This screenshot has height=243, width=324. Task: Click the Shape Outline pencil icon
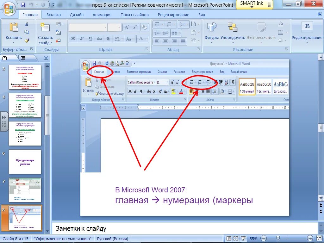point(280,32)
